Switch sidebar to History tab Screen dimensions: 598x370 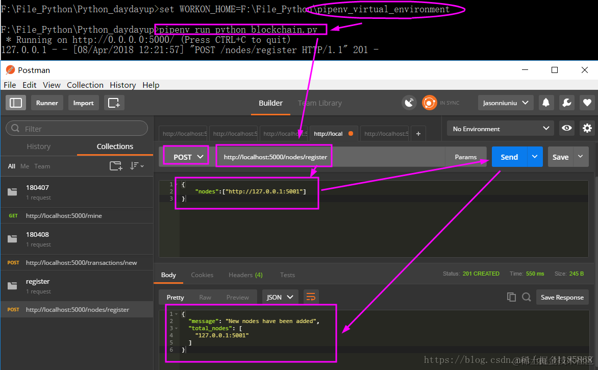click(x=38, y=146)
